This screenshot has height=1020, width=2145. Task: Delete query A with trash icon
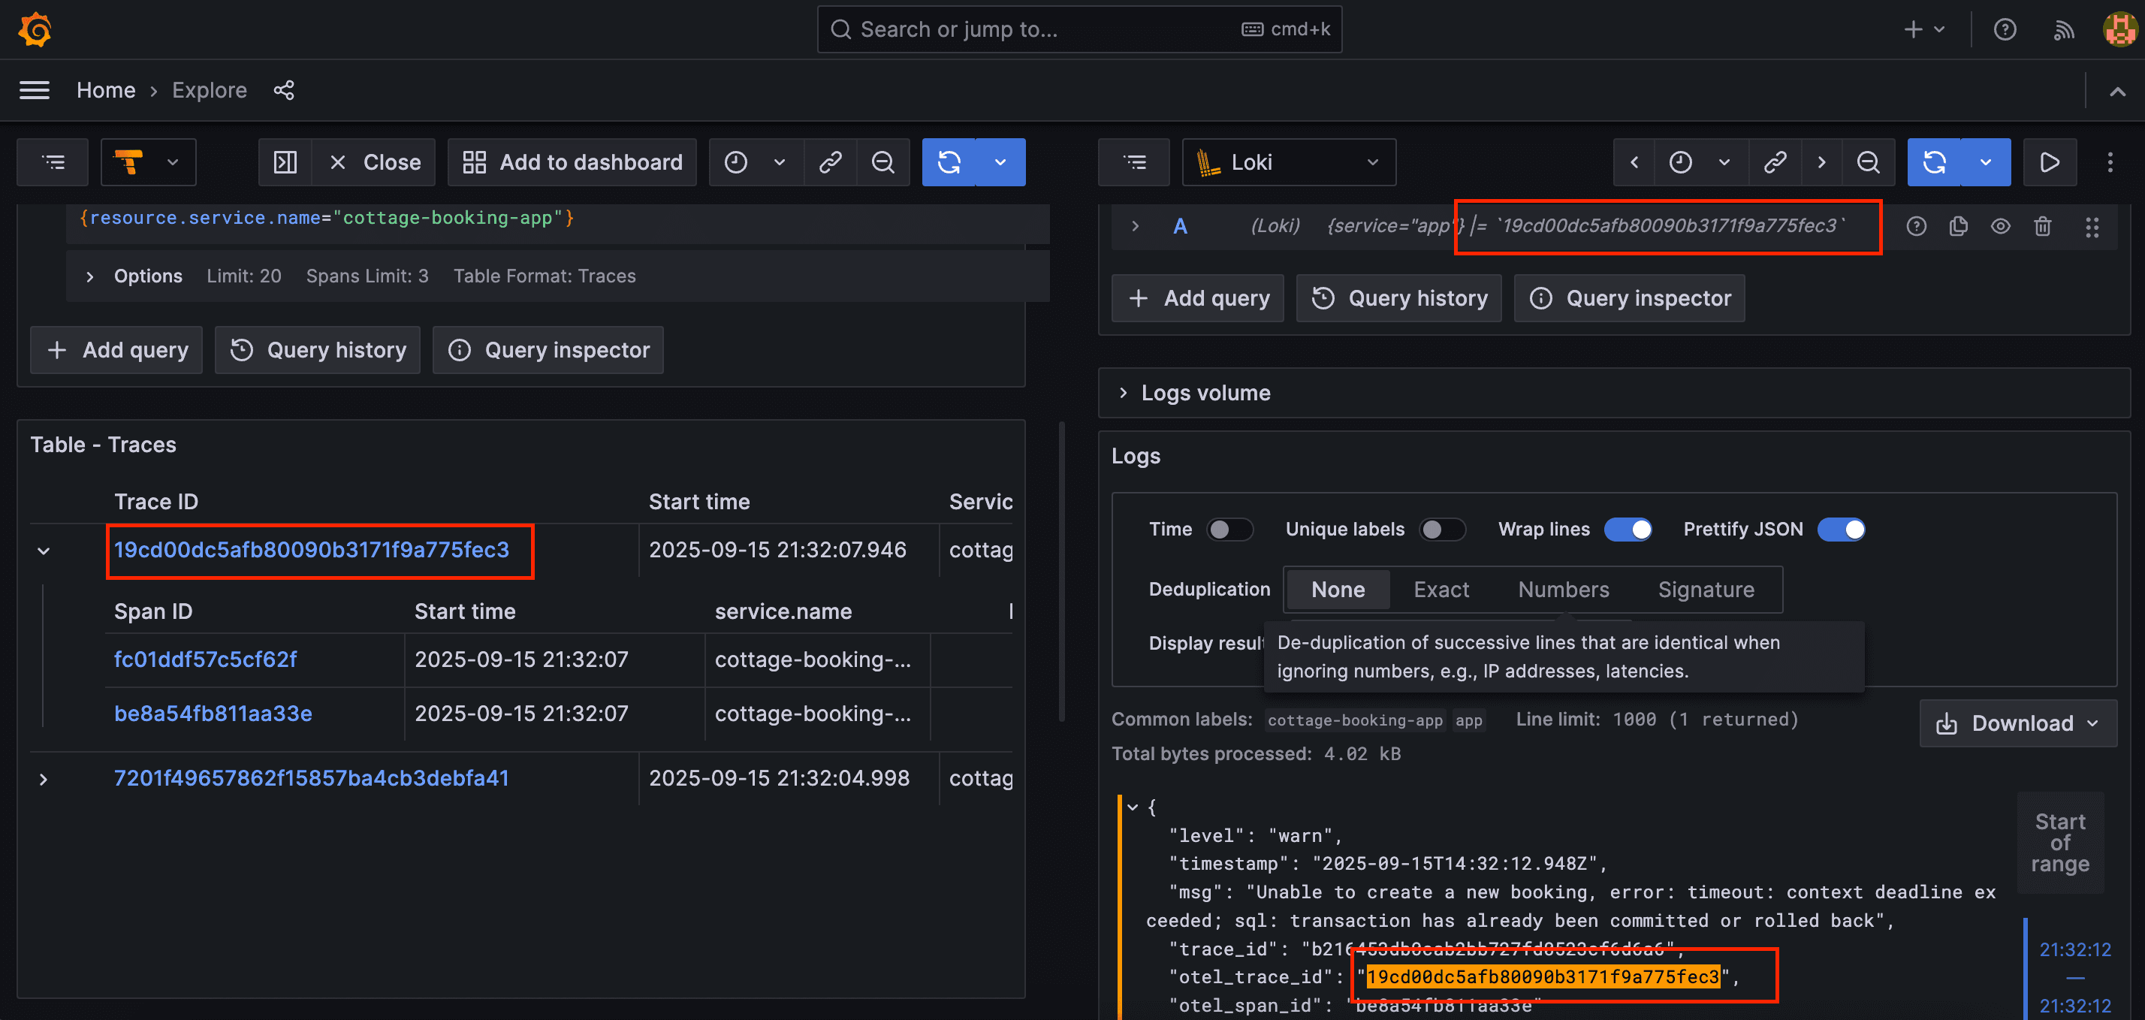click(2043, 227)
